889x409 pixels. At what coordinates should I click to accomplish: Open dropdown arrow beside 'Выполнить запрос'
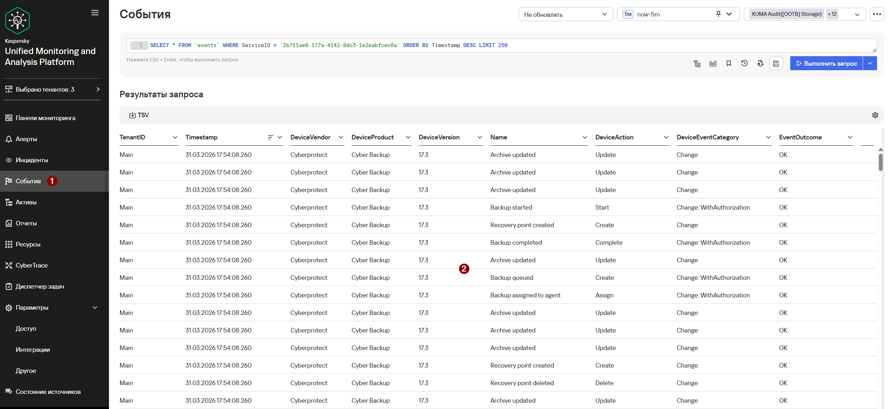pos(870,64)
